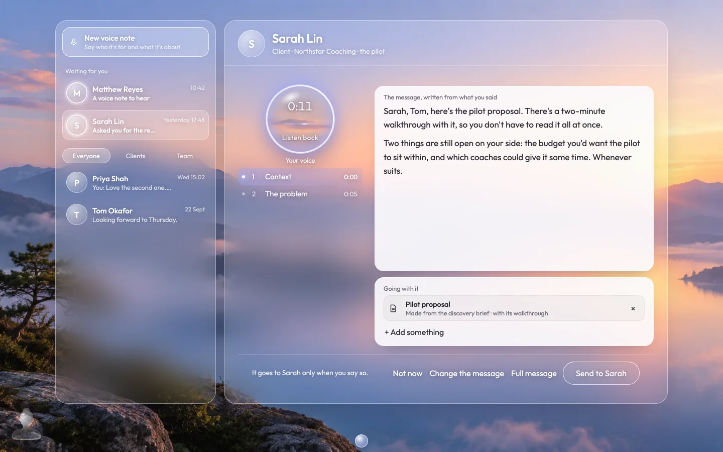Viewport: 723px width, 452px height.
Task: Switch to the Team tab
Action: pos(185,156)
